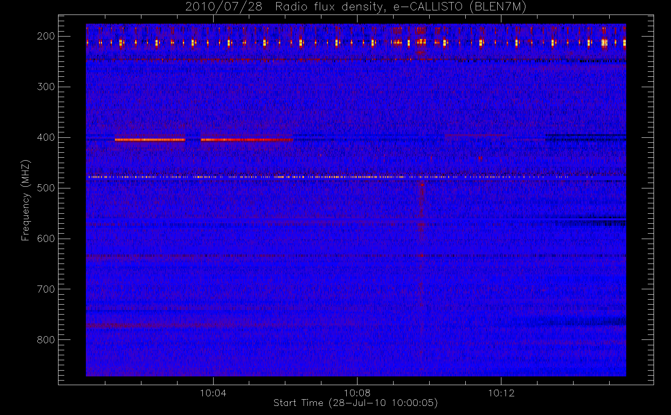Screen dimensions: 671x415
Task: Click the 10:12 time tick label
Action: [501, 393]
